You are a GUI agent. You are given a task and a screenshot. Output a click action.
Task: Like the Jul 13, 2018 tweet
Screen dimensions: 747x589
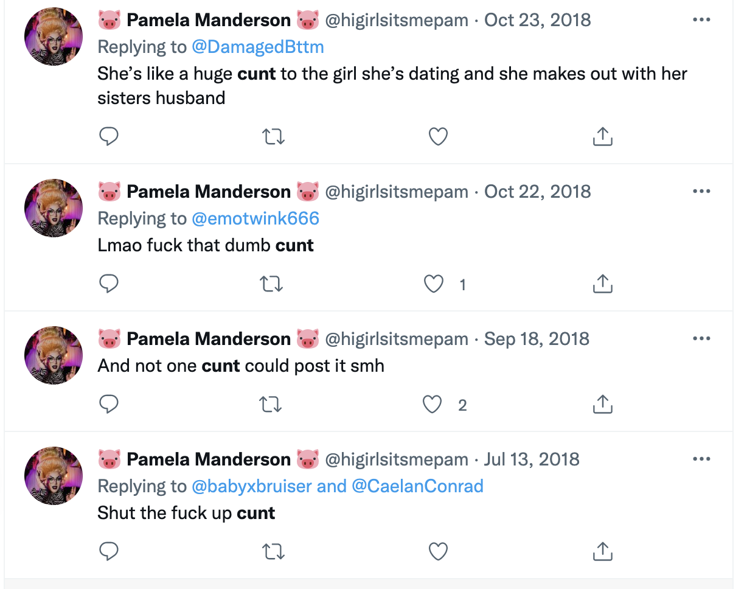click(x=438, y=551)
